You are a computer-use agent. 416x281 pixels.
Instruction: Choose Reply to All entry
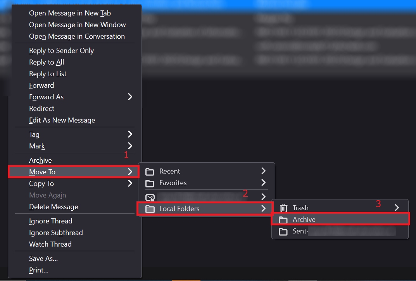[x=75, y=62]
